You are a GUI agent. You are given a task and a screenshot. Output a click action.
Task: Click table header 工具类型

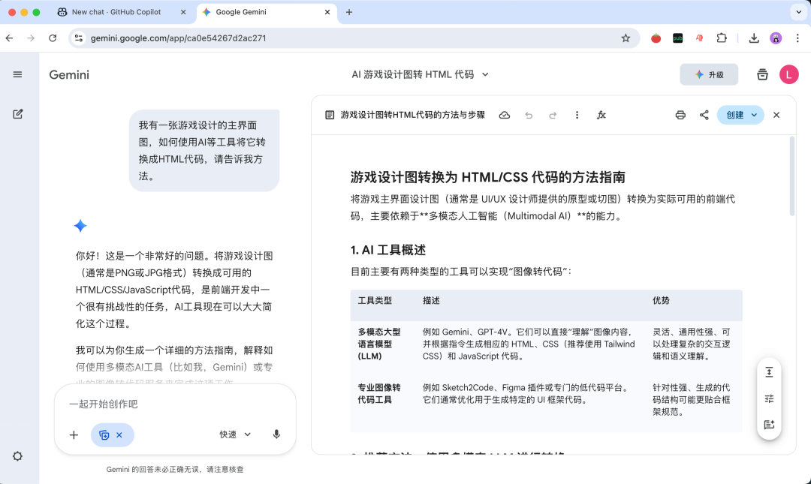click(375, 300)
